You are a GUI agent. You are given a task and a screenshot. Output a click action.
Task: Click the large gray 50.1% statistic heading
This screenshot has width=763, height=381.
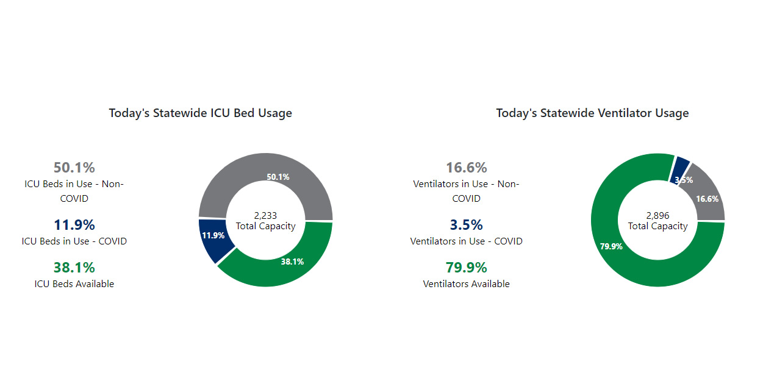coord(74,168)
